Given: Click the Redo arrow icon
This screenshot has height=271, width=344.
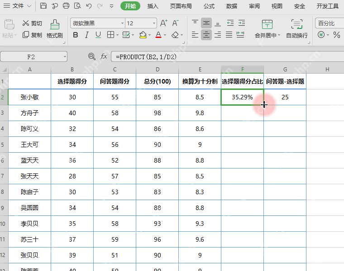Looking at the screenshot, I should 100,6.
